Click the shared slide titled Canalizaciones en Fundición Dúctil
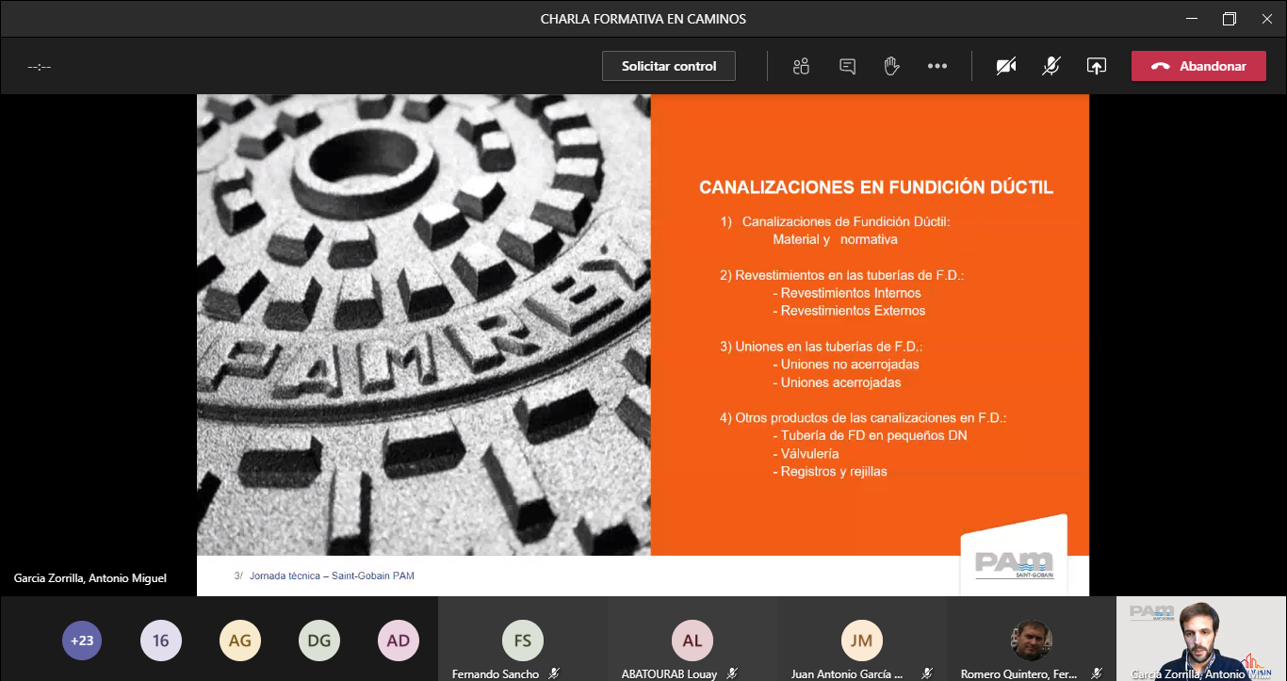1287x681 pixels. click(643, 345)
